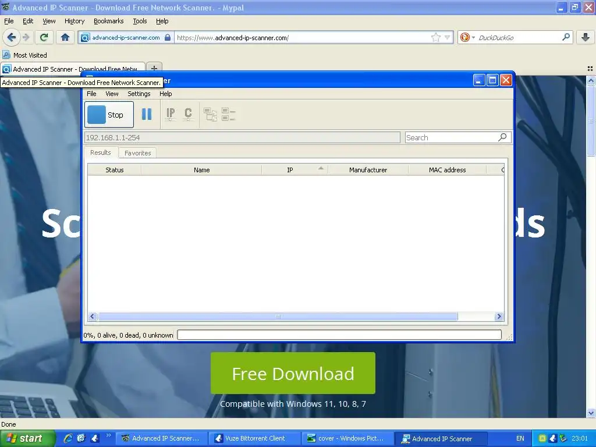
Task: Open the Windows start menu
Action: point(27,439)
